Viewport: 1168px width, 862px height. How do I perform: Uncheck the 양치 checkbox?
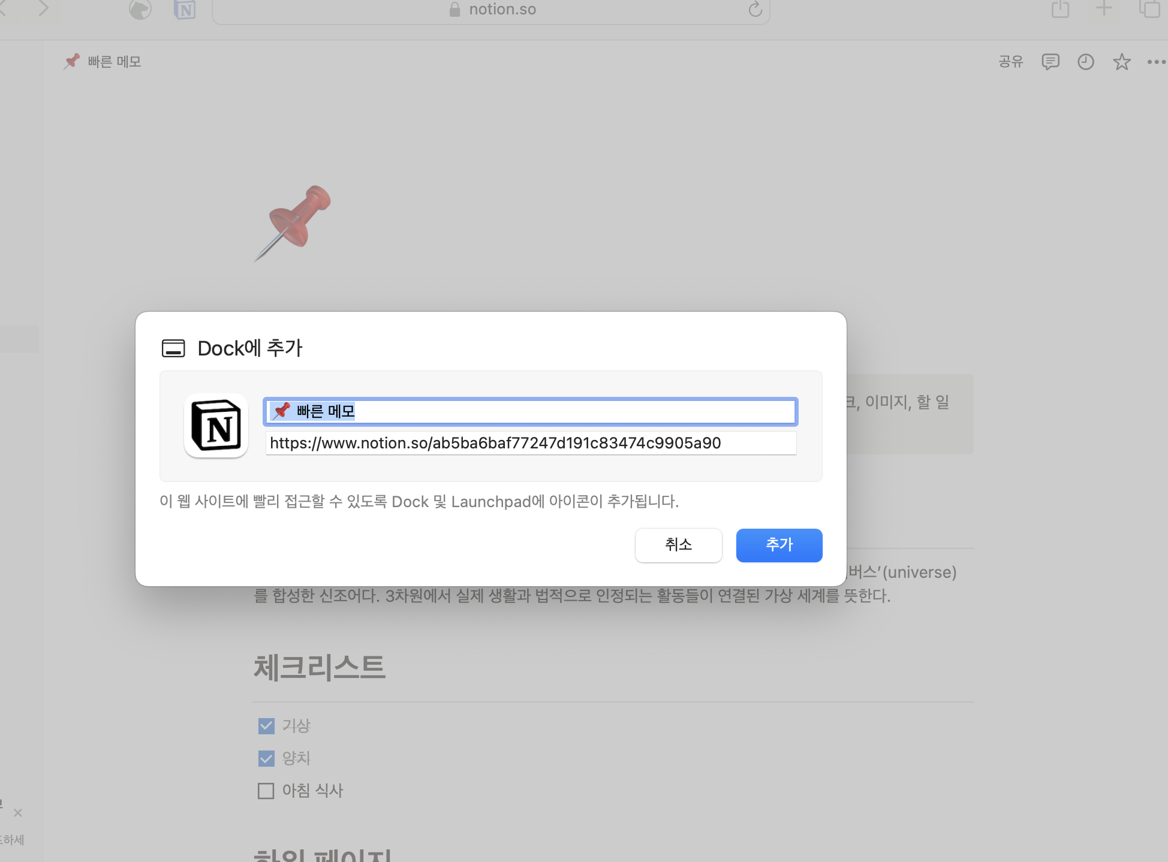click(266, 758)
